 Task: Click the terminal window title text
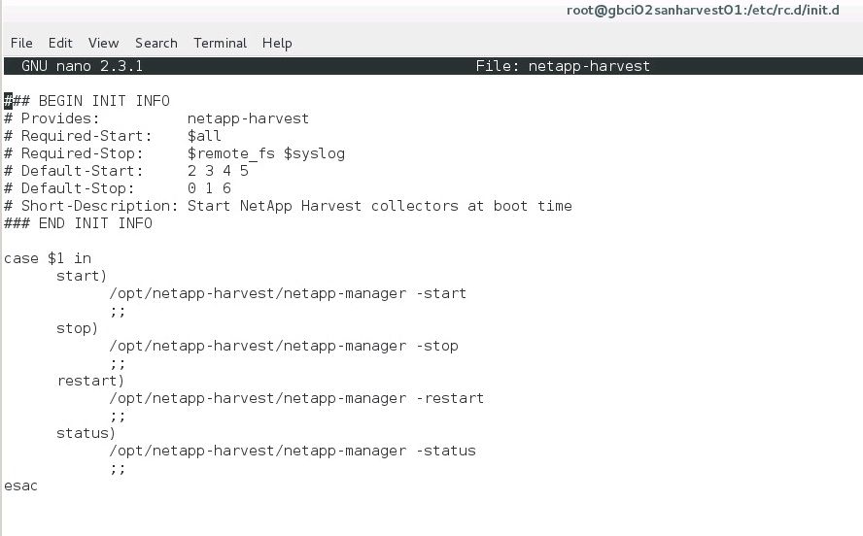[715, 10]
